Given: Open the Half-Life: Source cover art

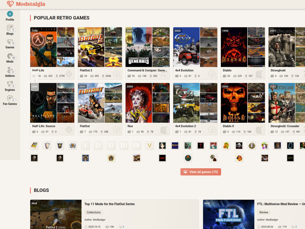Looking at the screenshot, I should (x=43, y=103).
